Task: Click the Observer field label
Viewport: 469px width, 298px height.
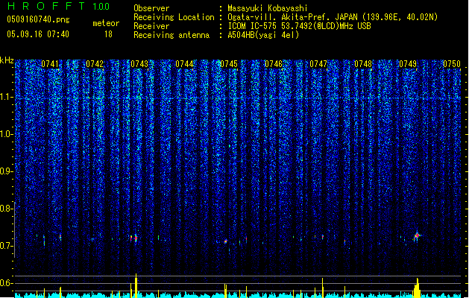Action: tap(151, 8)
